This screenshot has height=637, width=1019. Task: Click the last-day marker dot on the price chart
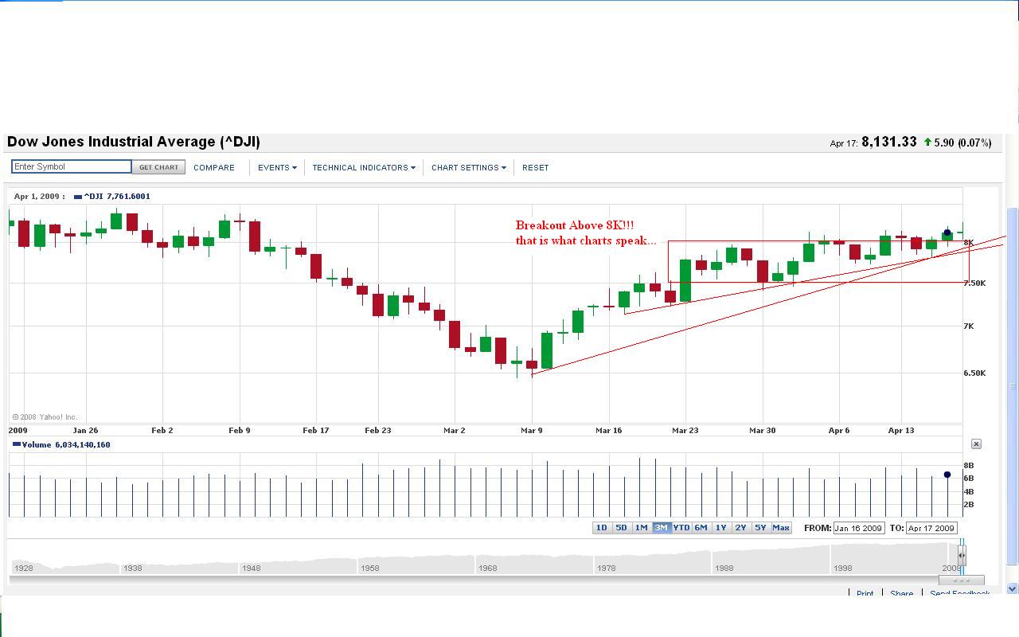947,233
